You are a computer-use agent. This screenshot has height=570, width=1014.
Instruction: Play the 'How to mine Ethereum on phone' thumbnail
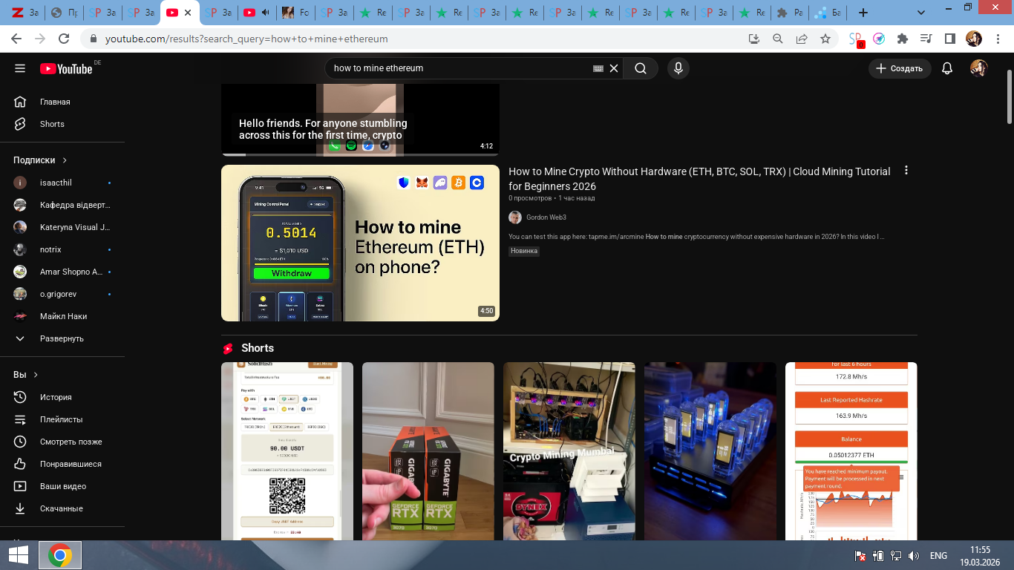coord(360,243)
